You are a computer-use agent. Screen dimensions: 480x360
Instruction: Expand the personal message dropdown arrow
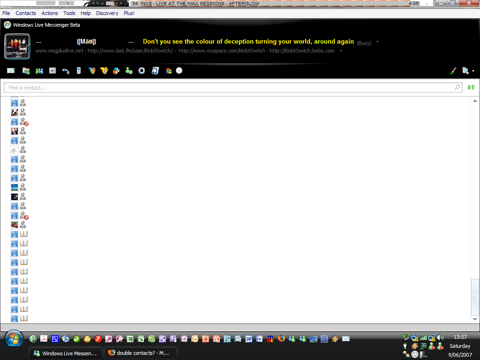[341, 51]
